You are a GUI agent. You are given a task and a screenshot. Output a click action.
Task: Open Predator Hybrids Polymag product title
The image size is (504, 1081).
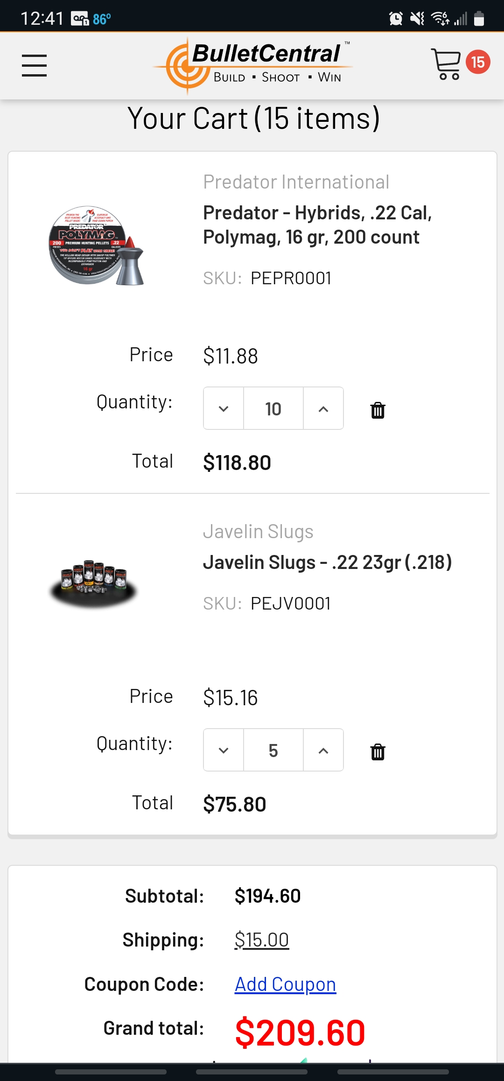(x=317, y=225)
